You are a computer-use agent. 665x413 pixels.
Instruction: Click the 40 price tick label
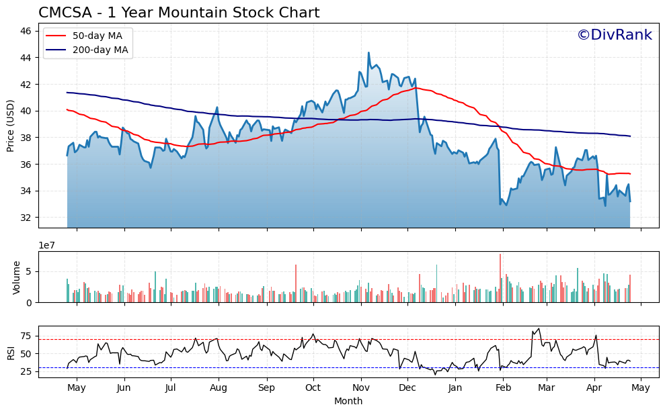[26, 111]
